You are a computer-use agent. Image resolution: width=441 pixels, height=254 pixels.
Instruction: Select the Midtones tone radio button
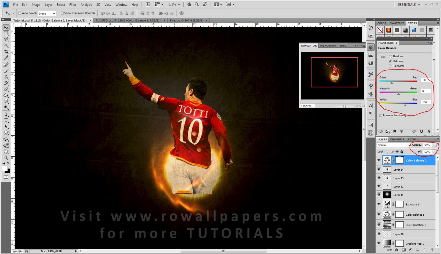click(390, 61)
